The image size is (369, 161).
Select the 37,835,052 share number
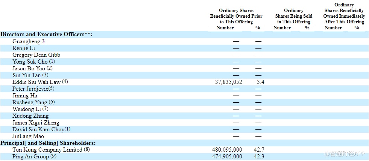coord(227,82)
